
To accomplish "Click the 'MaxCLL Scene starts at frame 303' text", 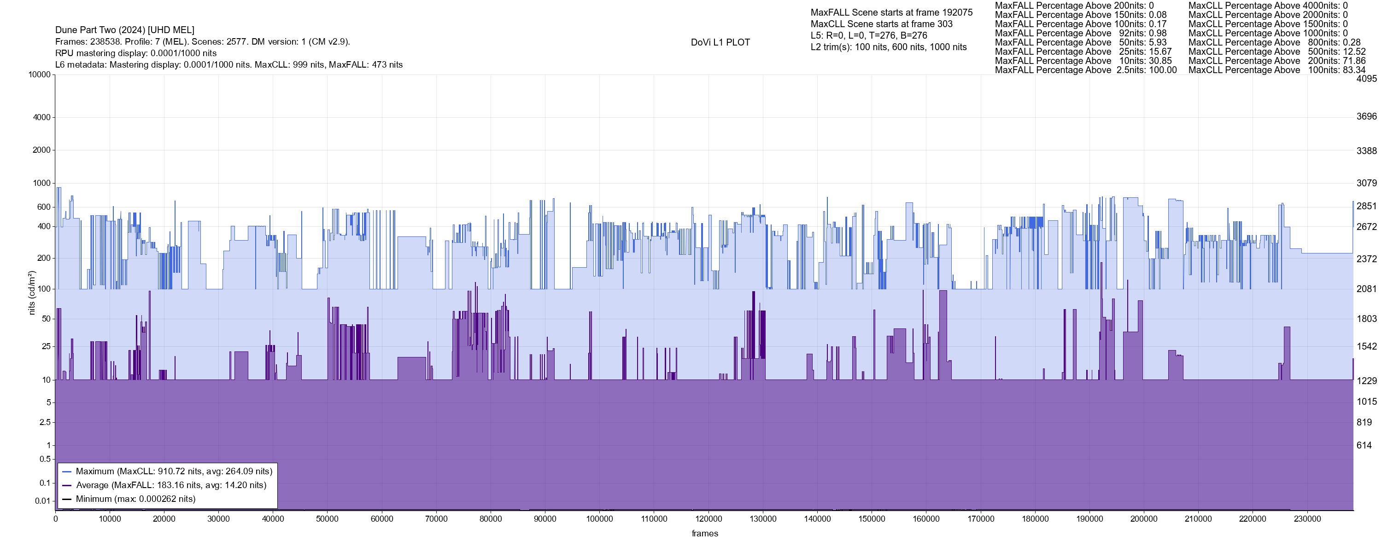I will click(881, 24).
